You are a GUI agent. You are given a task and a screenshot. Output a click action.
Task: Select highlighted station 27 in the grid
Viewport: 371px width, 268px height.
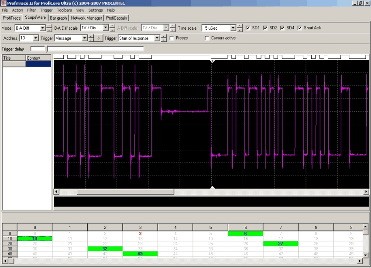(x=281, y=244)
